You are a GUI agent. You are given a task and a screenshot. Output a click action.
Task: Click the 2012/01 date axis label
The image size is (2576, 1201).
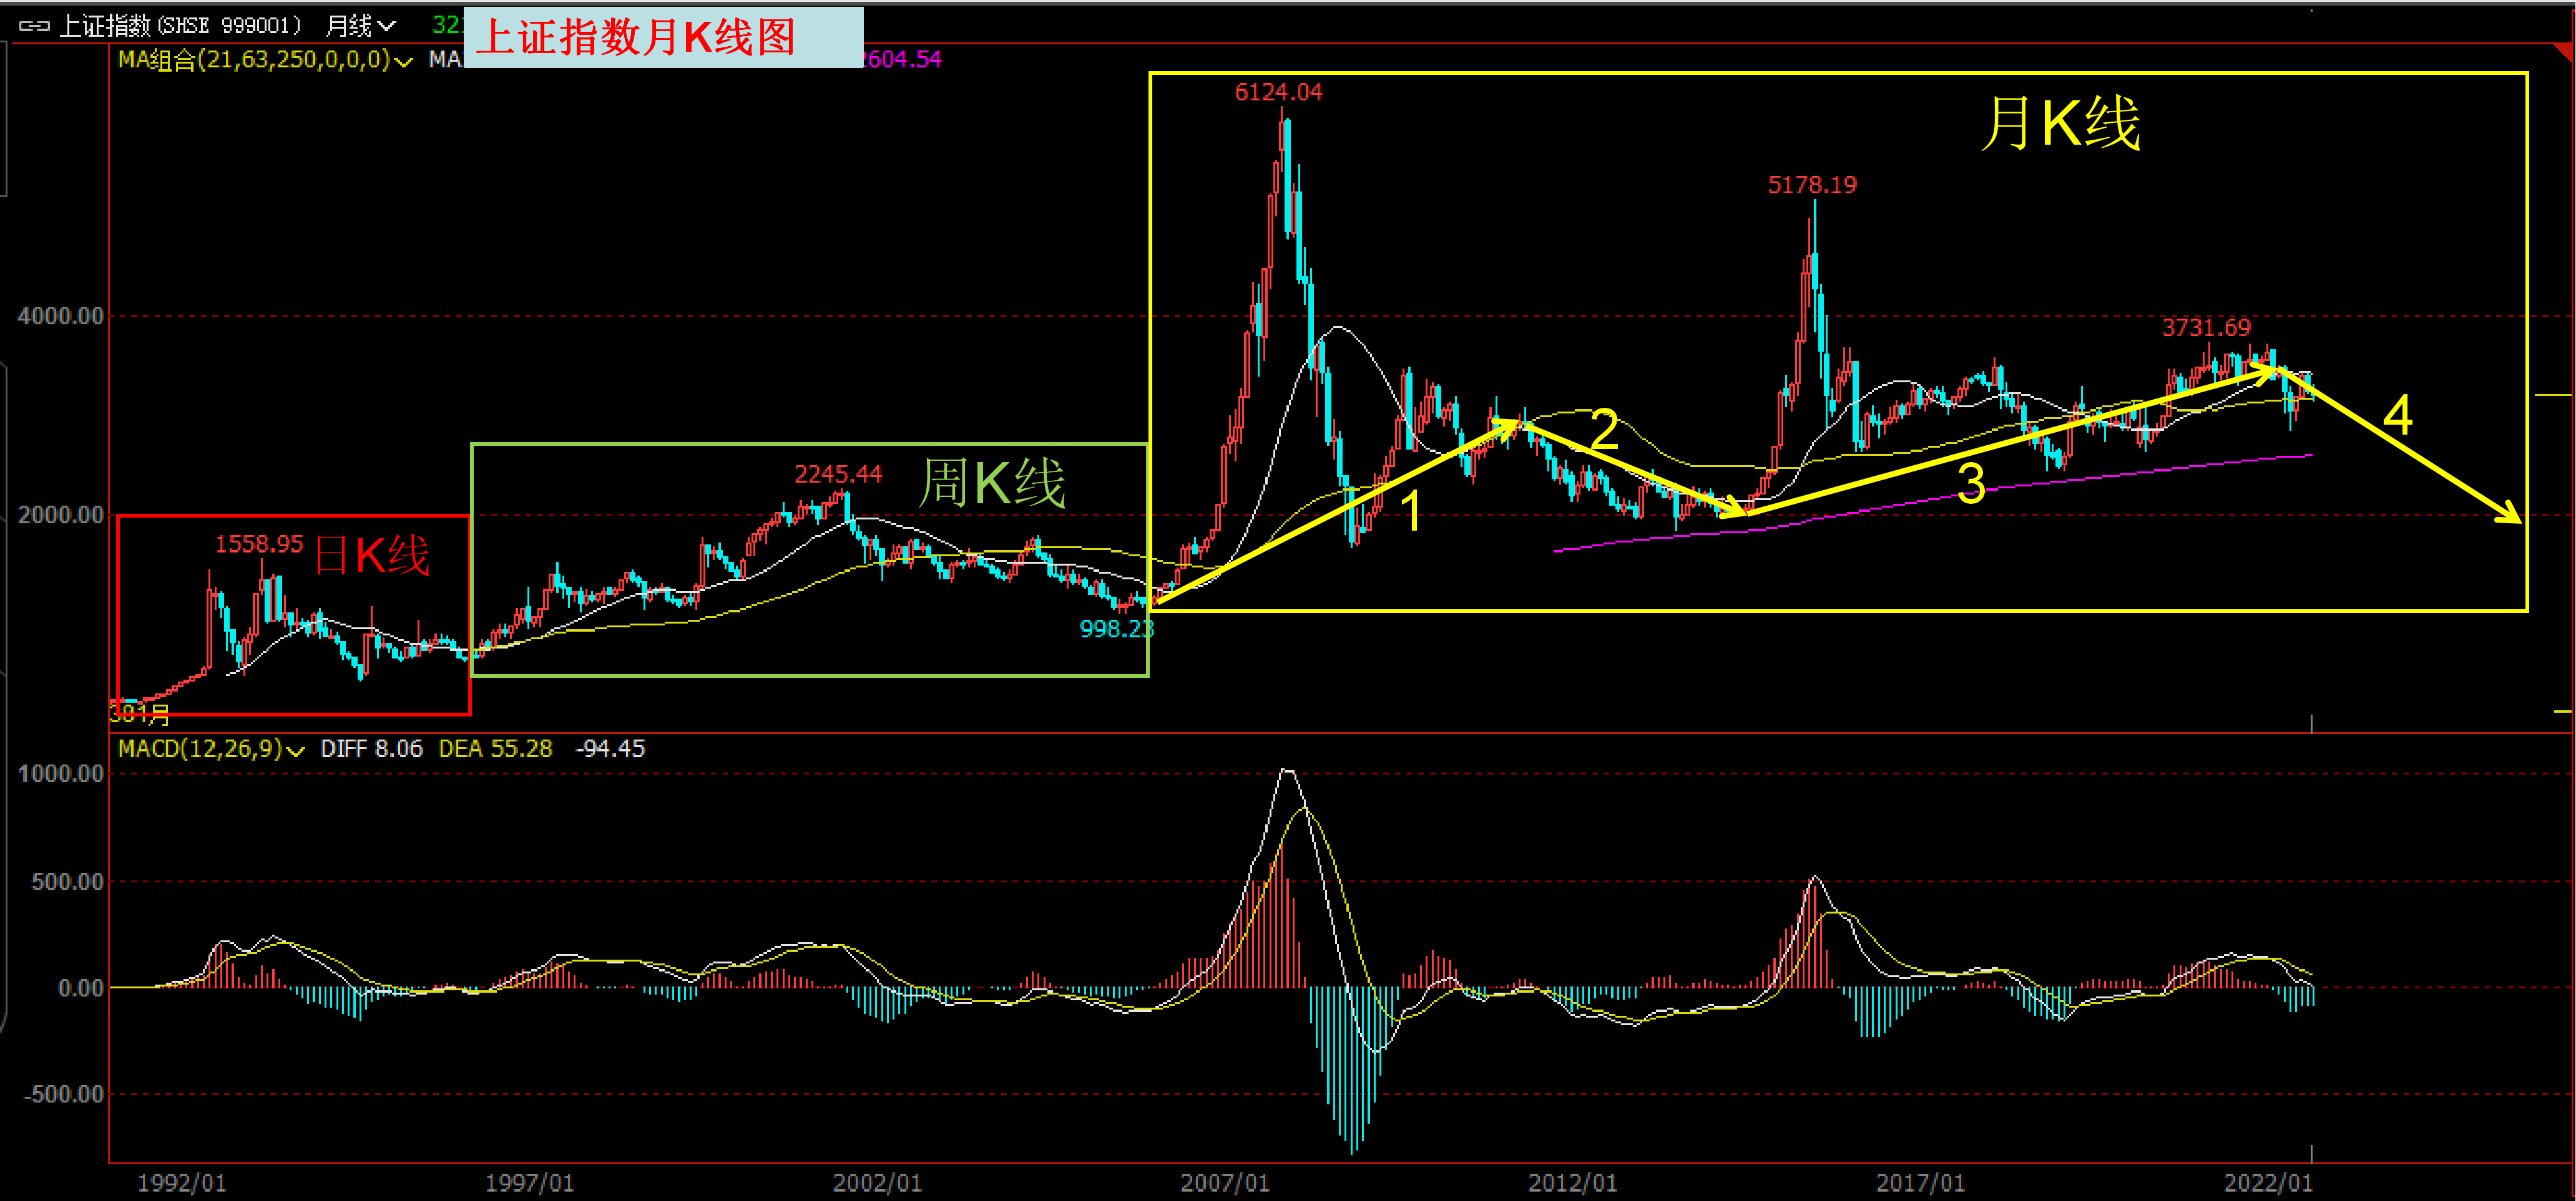pyautogui.click(x=1573, y=1184)
